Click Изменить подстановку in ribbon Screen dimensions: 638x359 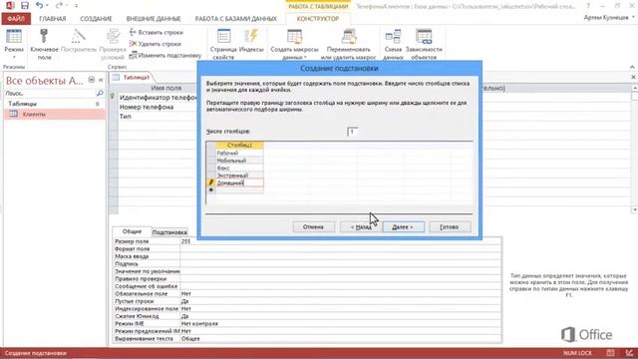165,55
